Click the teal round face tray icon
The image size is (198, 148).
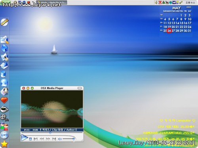171,2
